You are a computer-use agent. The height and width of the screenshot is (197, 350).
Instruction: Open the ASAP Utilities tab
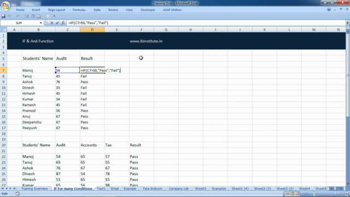172,10
